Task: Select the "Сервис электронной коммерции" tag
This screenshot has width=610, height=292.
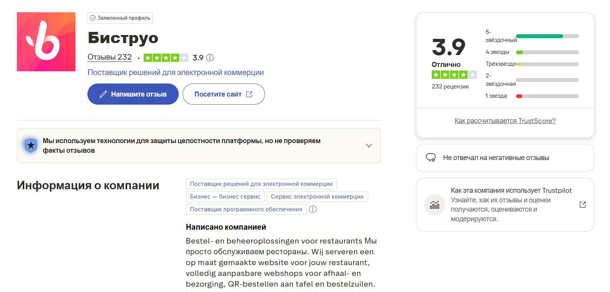Action: 317,197
